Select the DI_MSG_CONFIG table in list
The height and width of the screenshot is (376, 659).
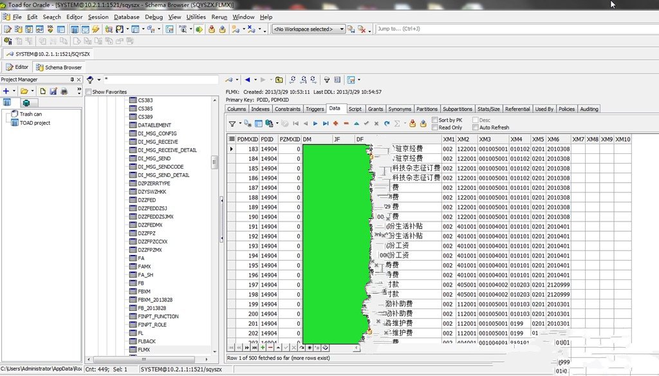pyautogui.click(x=158, y=134)
